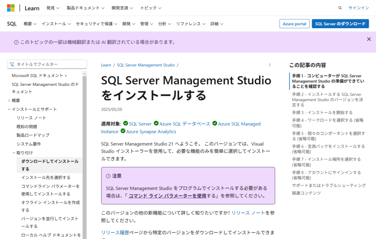
Task: Click the 2025/05/20 article date
Action: point(112,109)
